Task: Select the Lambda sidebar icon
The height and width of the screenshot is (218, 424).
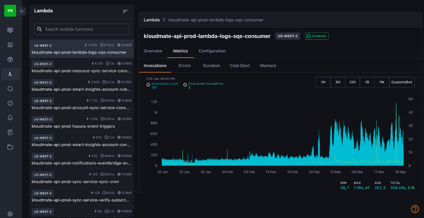Action: [x=10, y=74]
